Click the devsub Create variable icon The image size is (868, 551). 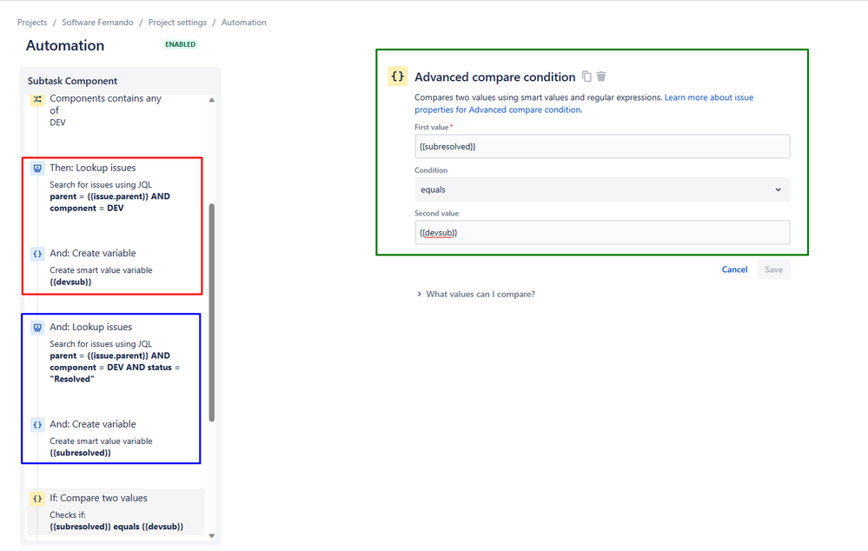click(x=37, y=254)
